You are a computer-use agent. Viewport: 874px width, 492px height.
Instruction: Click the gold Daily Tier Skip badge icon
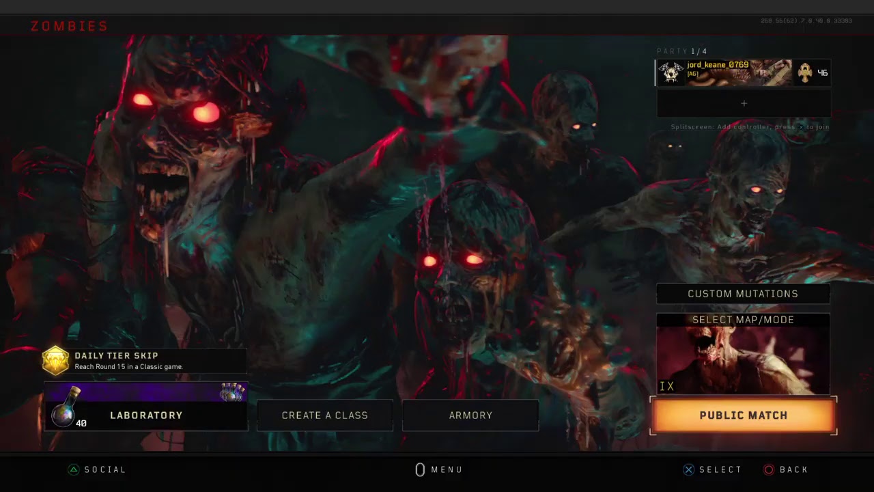(x=56, y=360)
